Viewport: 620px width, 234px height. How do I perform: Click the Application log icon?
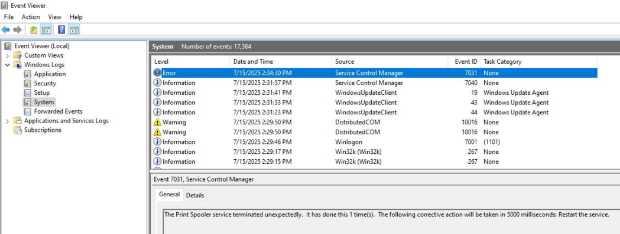point(27,74)
